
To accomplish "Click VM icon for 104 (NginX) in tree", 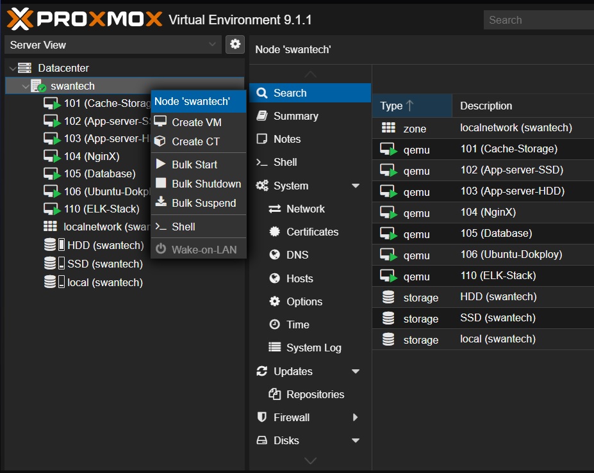I will pyautogui.click(x=52, y=156).
